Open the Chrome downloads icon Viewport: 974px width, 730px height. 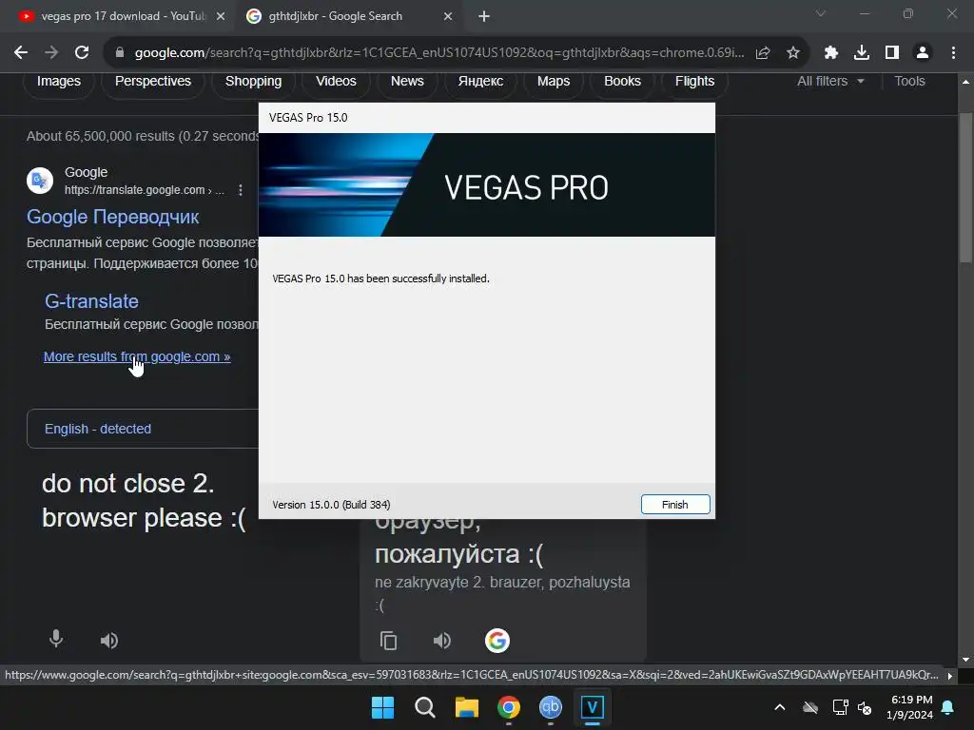862,53
